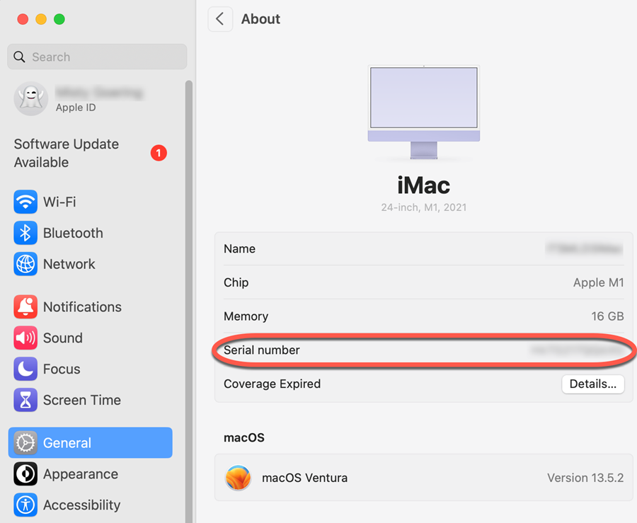This screenshot has height=523, width=637.
Task: Click the Version 13.5.2 text
Action: [585, 478]
